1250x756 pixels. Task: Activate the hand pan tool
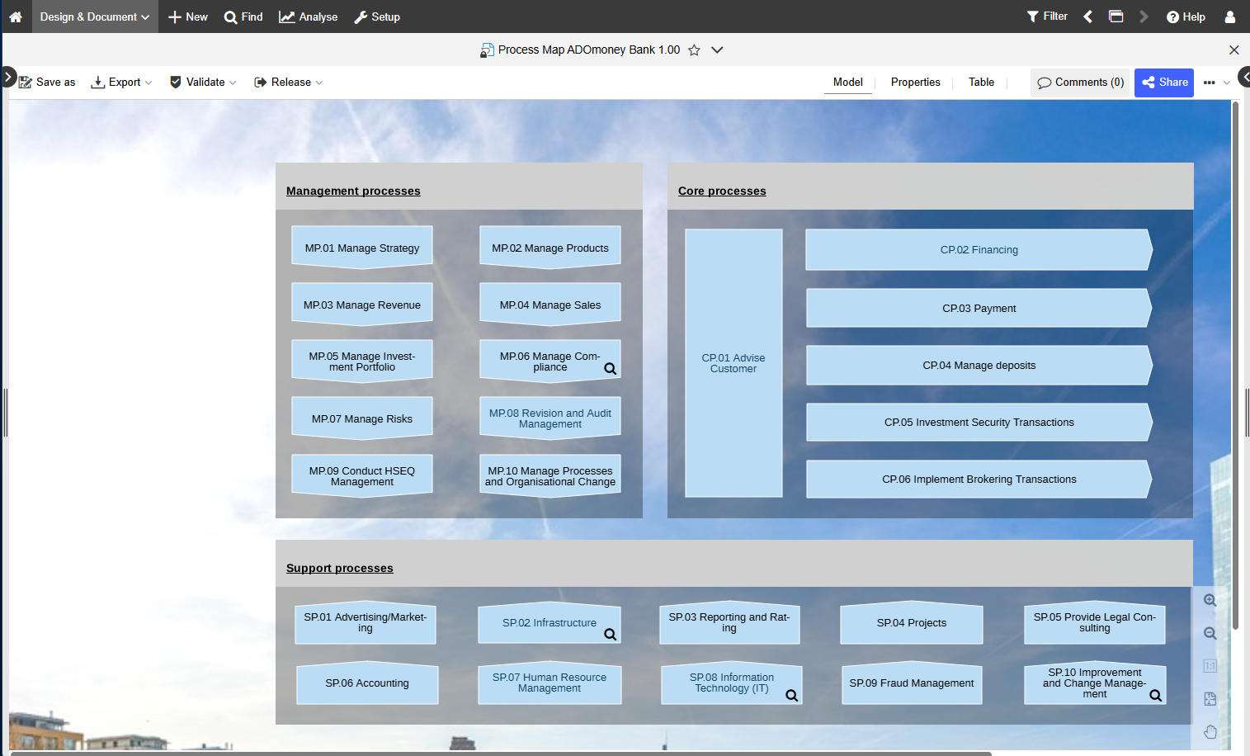tap(1210, 732)
